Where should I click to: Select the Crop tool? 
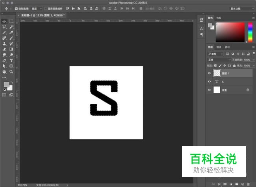[x=4, y=33]
